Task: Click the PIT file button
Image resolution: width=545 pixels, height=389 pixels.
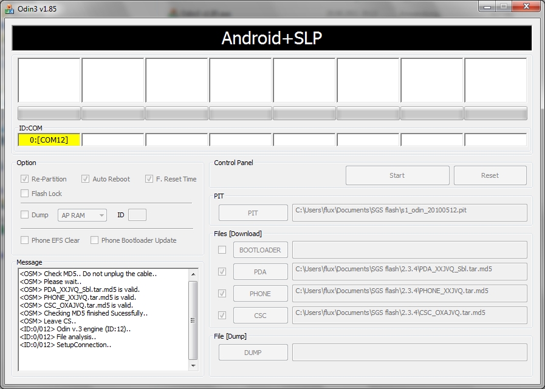Action: click(253, 213)
